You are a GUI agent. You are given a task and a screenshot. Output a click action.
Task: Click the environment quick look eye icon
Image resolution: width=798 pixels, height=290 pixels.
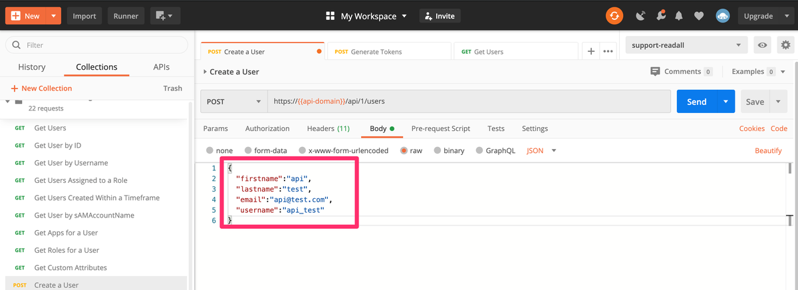763,45
